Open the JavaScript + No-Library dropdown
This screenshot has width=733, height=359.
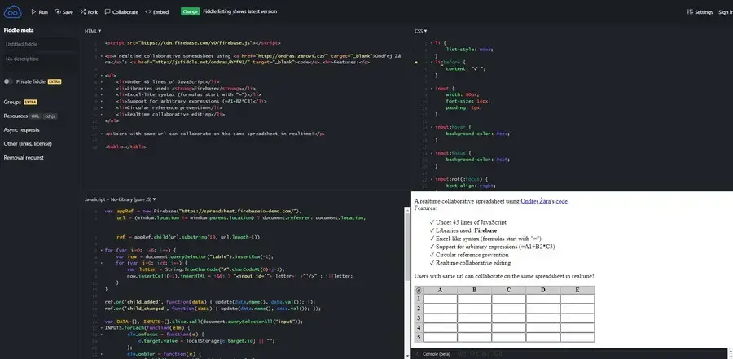click(x=121, y=199)
